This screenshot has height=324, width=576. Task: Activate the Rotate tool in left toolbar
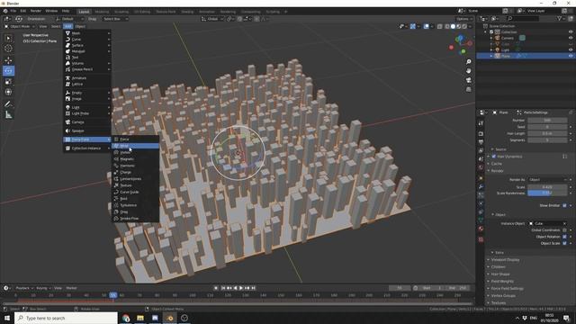[x=8, y=71]
